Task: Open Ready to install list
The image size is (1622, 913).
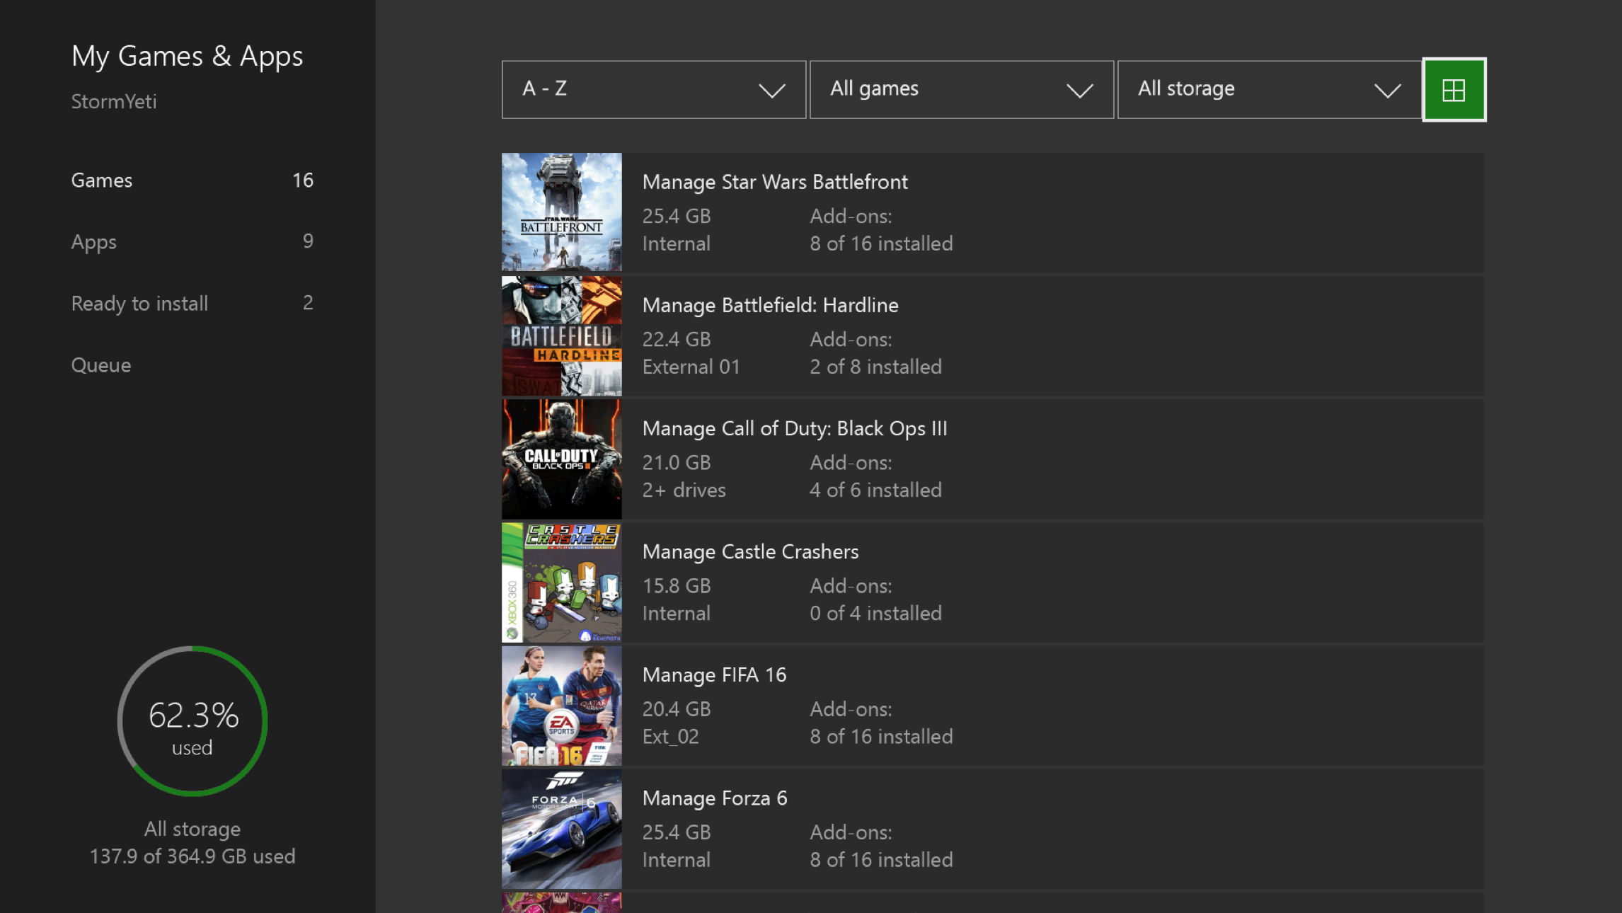Action: coord(192,303)
